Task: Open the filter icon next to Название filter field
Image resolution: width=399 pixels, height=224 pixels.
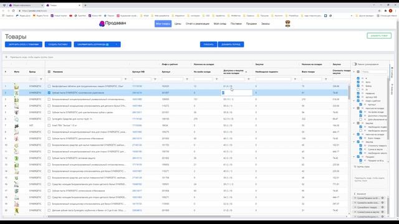Action: click(125, 79)
